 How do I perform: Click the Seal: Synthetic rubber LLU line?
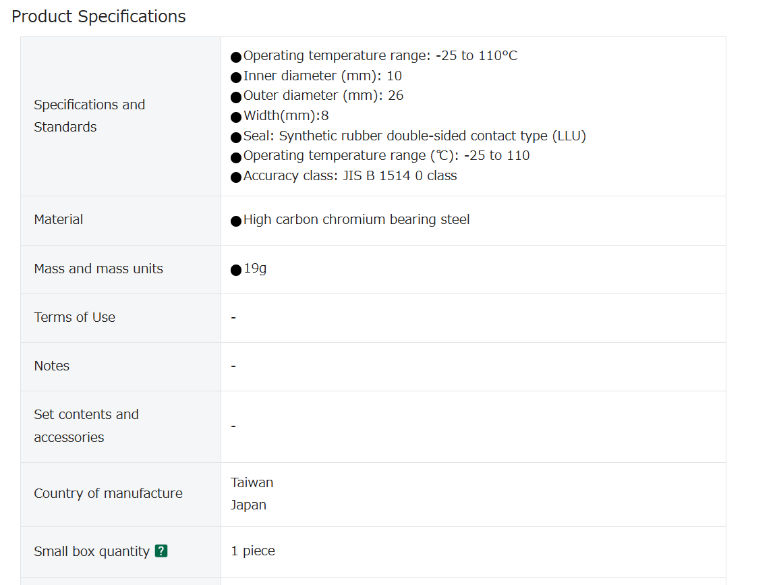click(408, 136)
